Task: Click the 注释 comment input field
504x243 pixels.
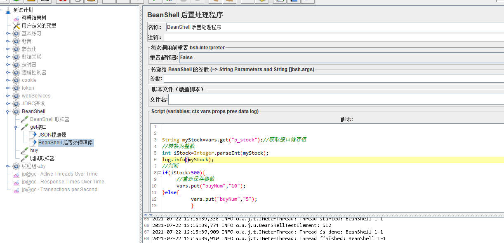Action: click(x=334, y=37)
